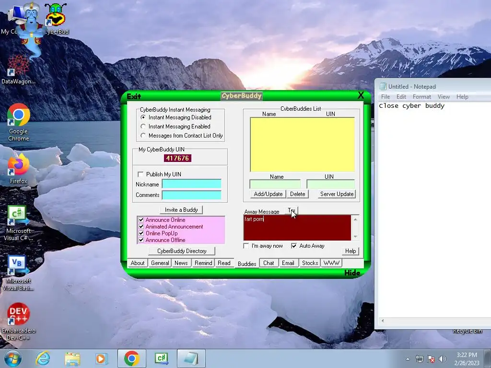Open the Action Center flag icon
Image resolution: width=491 pixels, height=368 pixels.
(x=431, y=359)
